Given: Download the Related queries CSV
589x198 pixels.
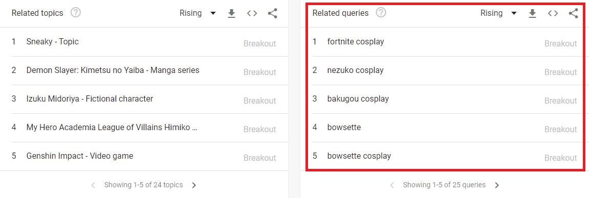Looking at the screenshot, I should [532, 13].
